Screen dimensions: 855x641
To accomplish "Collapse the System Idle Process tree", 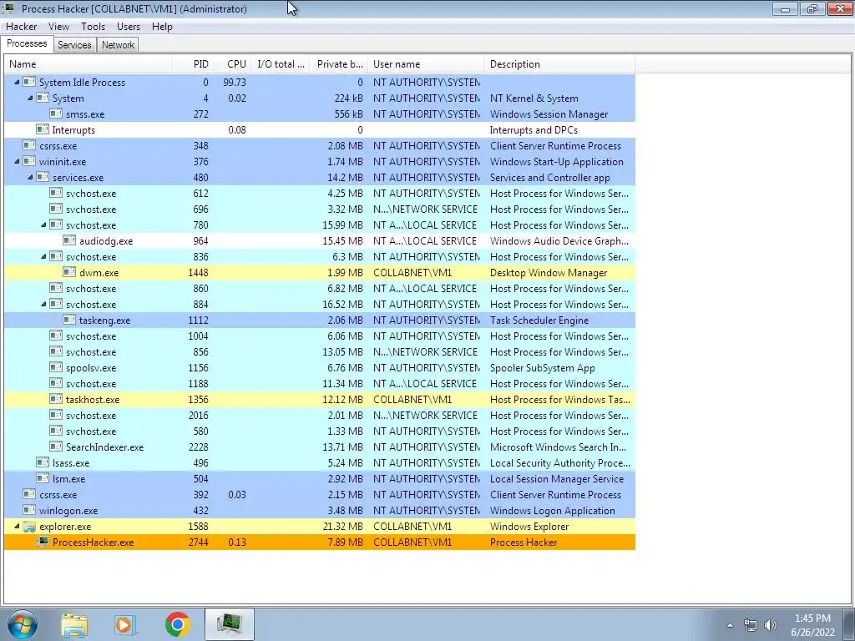I will pyautogui.click(x=17, y=83).
